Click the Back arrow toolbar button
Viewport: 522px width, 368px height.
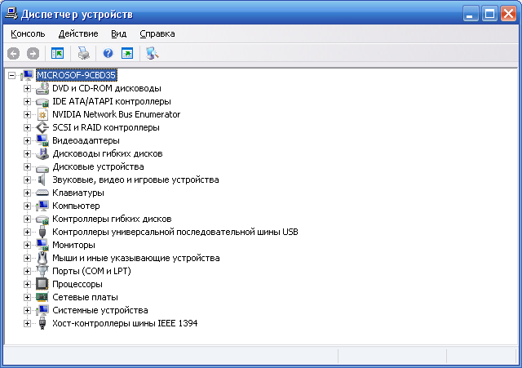pos(14,53)
